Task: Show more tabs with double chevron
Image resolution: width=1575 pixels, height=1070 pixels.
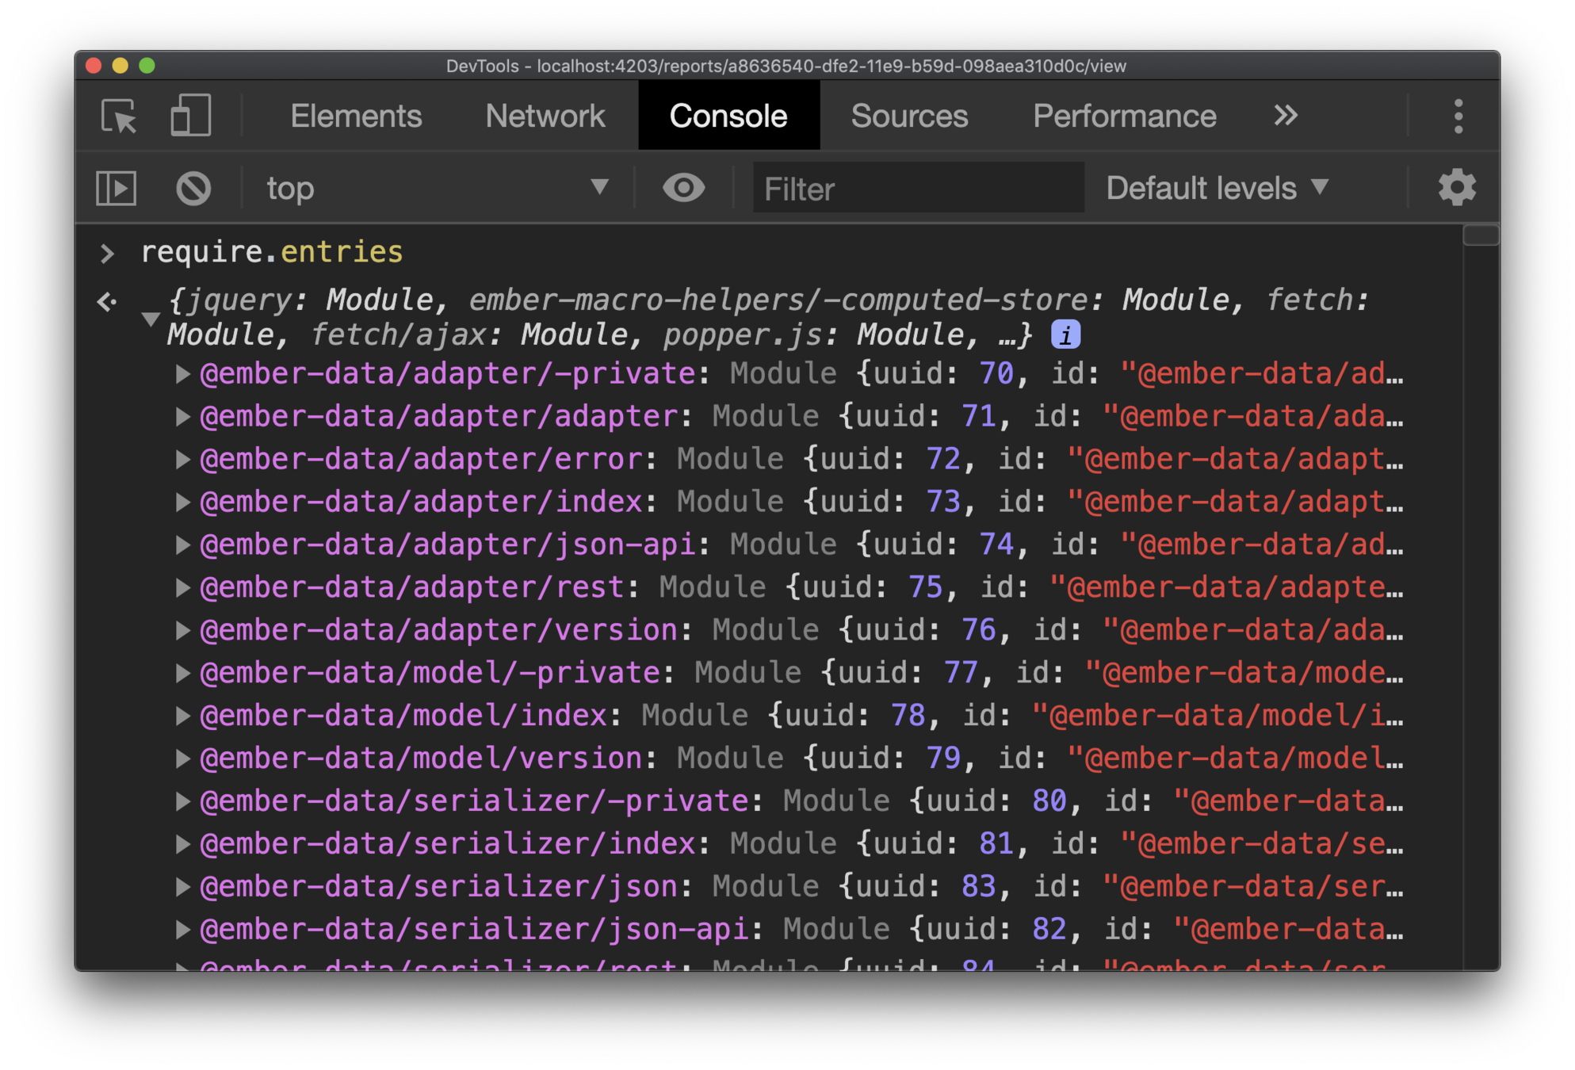Action: 1286,117
